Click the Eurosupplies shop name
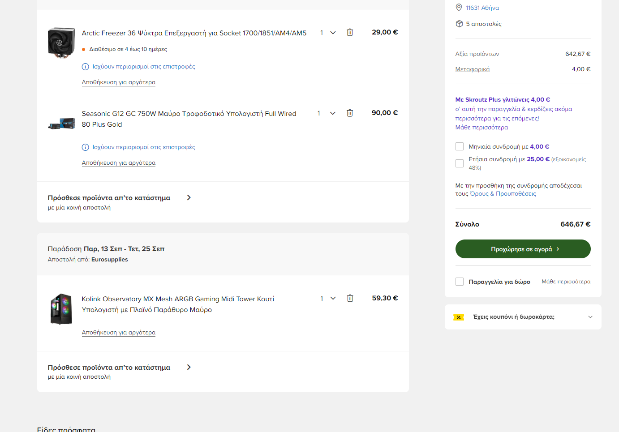Image resolution: width=619 pixels, height=432 pixels. tap(110, 260)
